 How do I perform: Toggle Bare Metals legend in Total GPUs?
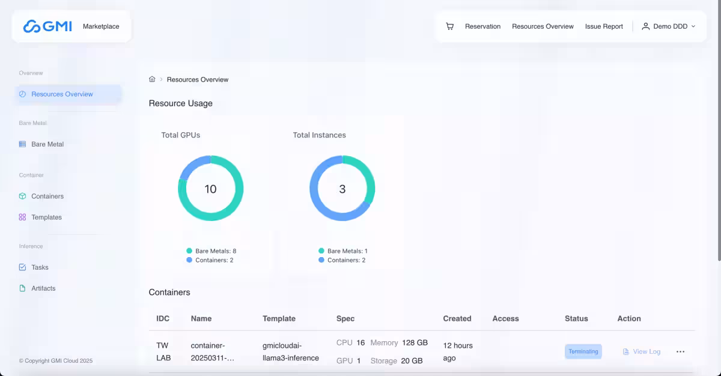214,251
